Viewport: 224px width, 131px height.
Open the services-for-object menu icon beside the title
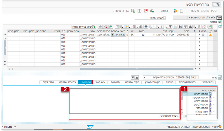(216, 4)
